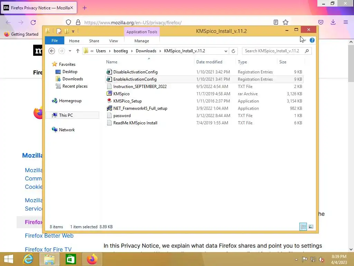
Task: Reload the Firefox page
Action: (33, 23)
